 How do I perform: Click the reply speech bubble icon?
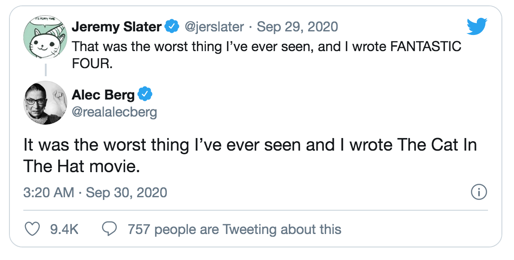[x=110, y=230]
